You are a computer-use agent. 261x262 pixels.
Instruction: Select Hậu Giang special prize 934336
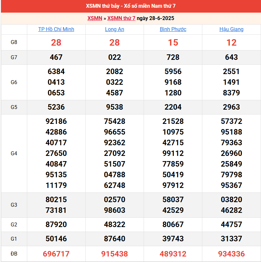click(231, 254)
